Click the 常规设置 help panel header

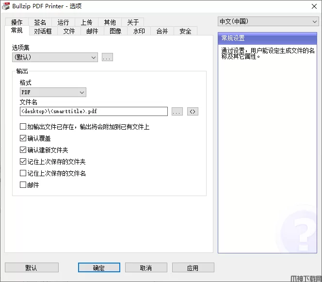point(267,38)
